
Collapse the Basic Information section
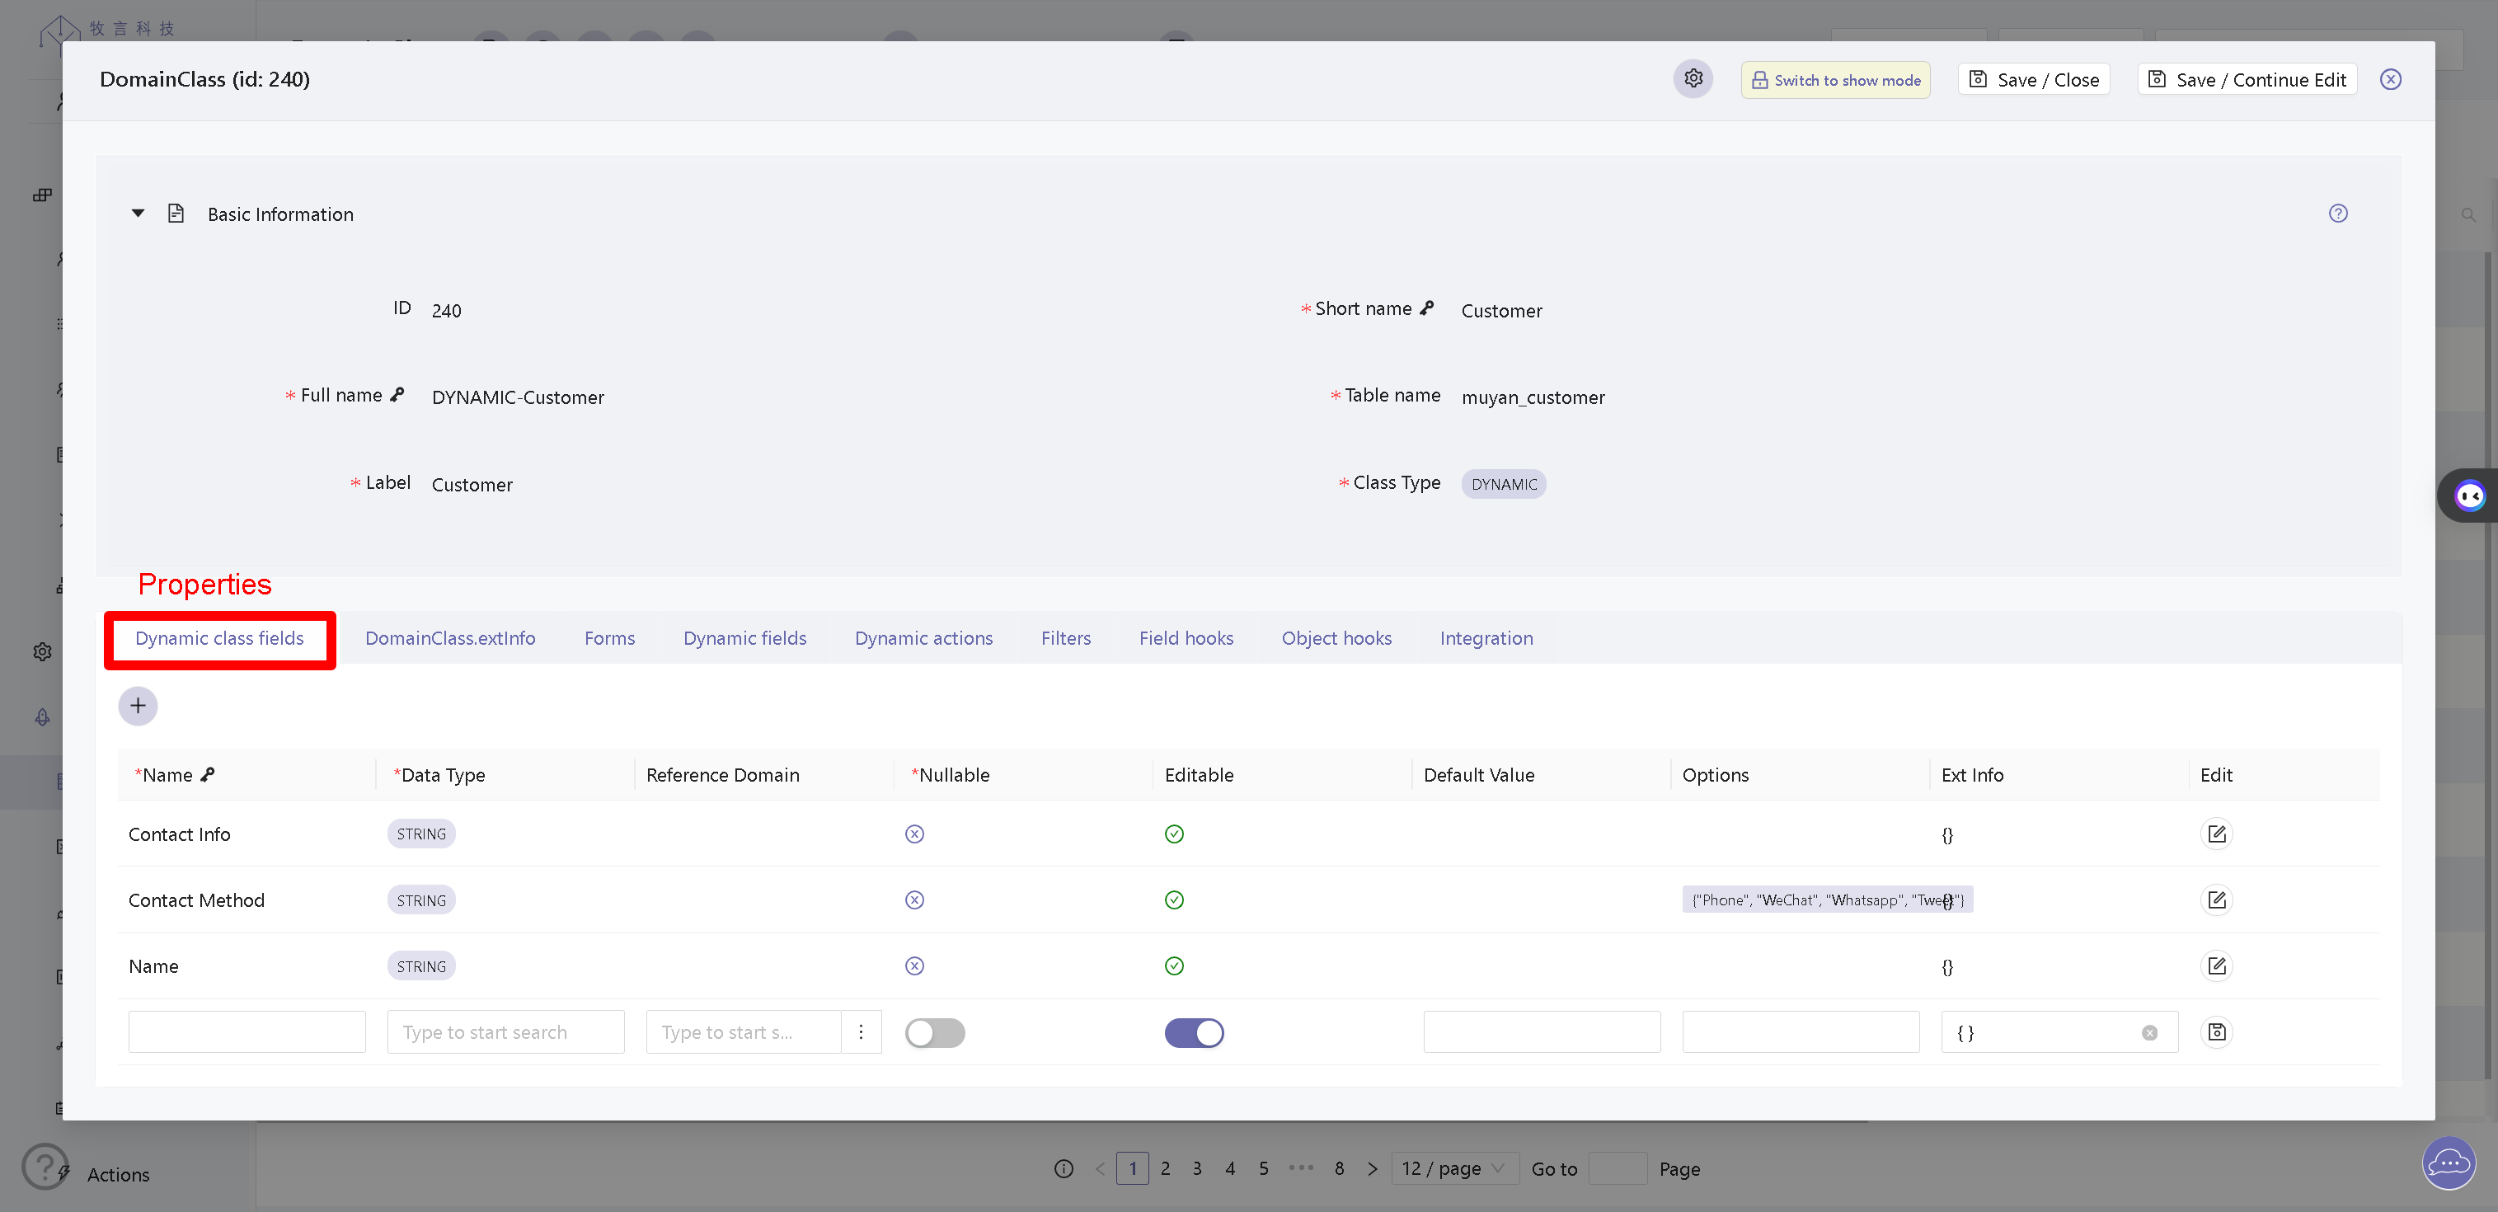point(138,213)
